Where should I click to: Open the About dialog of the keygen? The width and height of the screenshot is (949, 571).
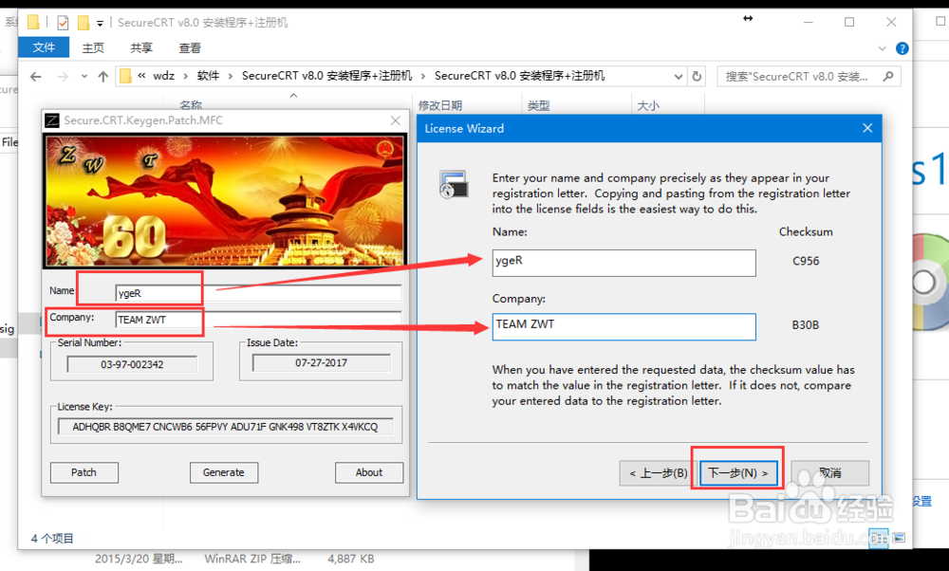click(x=369, y=472)
